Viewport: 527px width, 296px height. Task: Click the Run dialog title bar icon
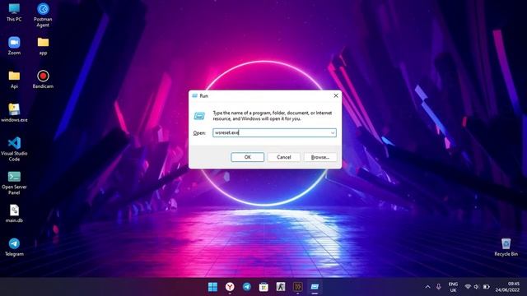(x=194, y=95)
